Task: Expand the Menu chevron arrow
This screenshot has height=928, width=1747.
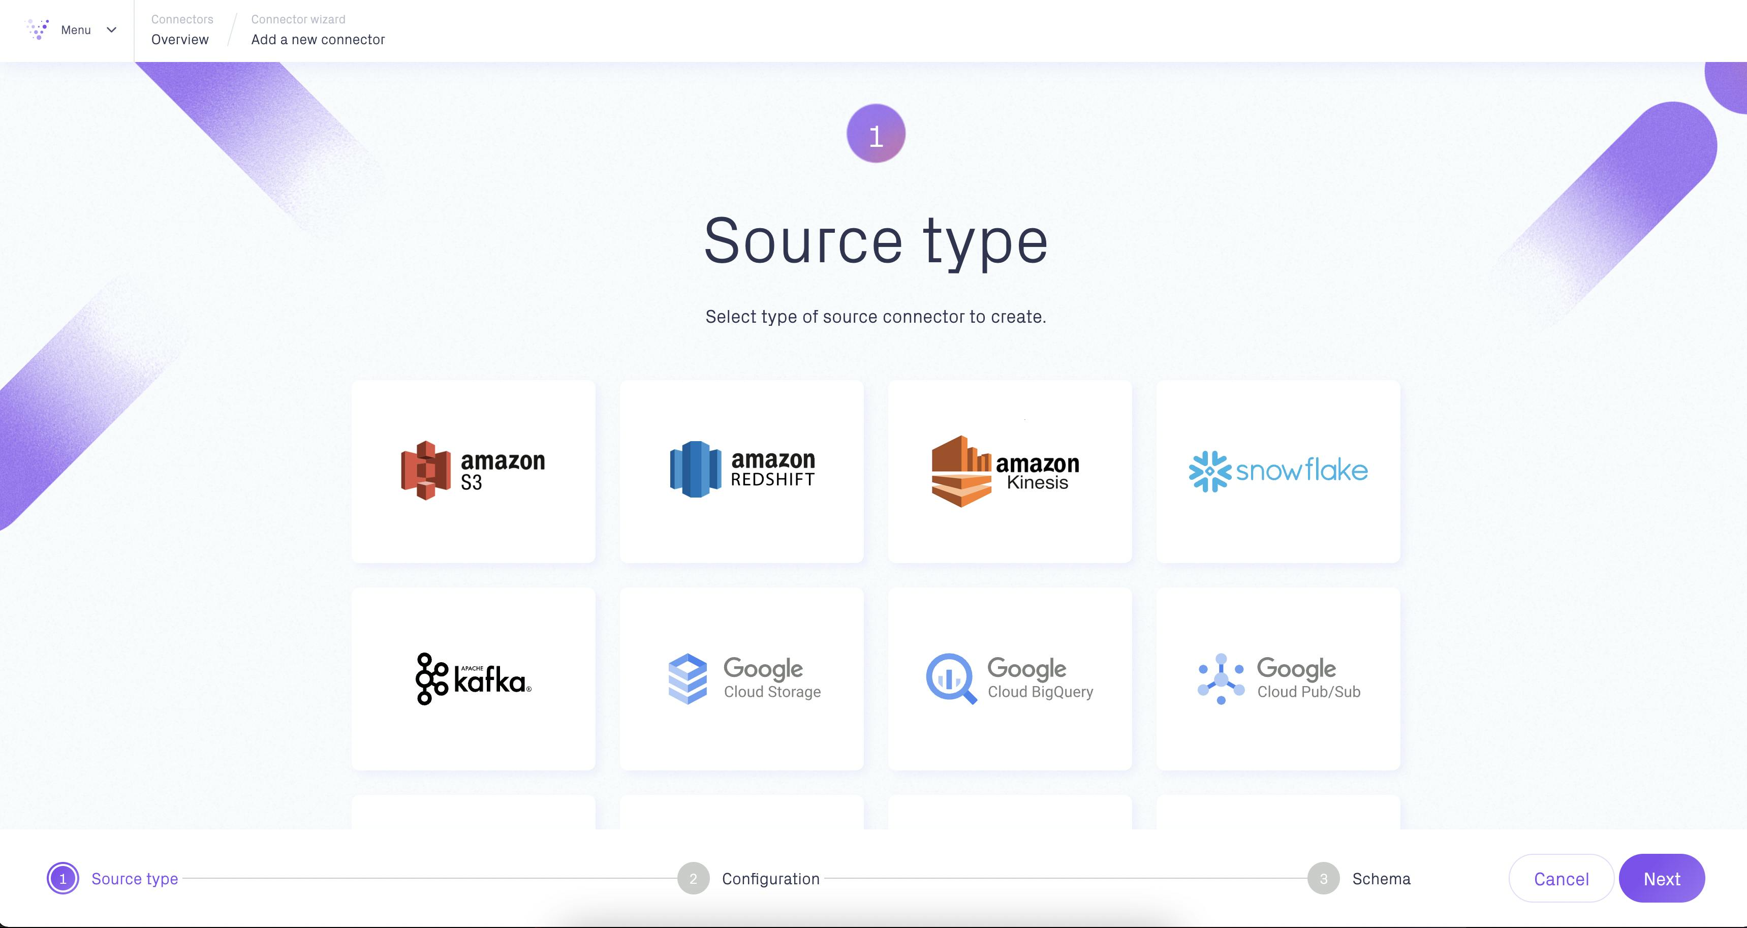Action: click(x=112, y=30)
